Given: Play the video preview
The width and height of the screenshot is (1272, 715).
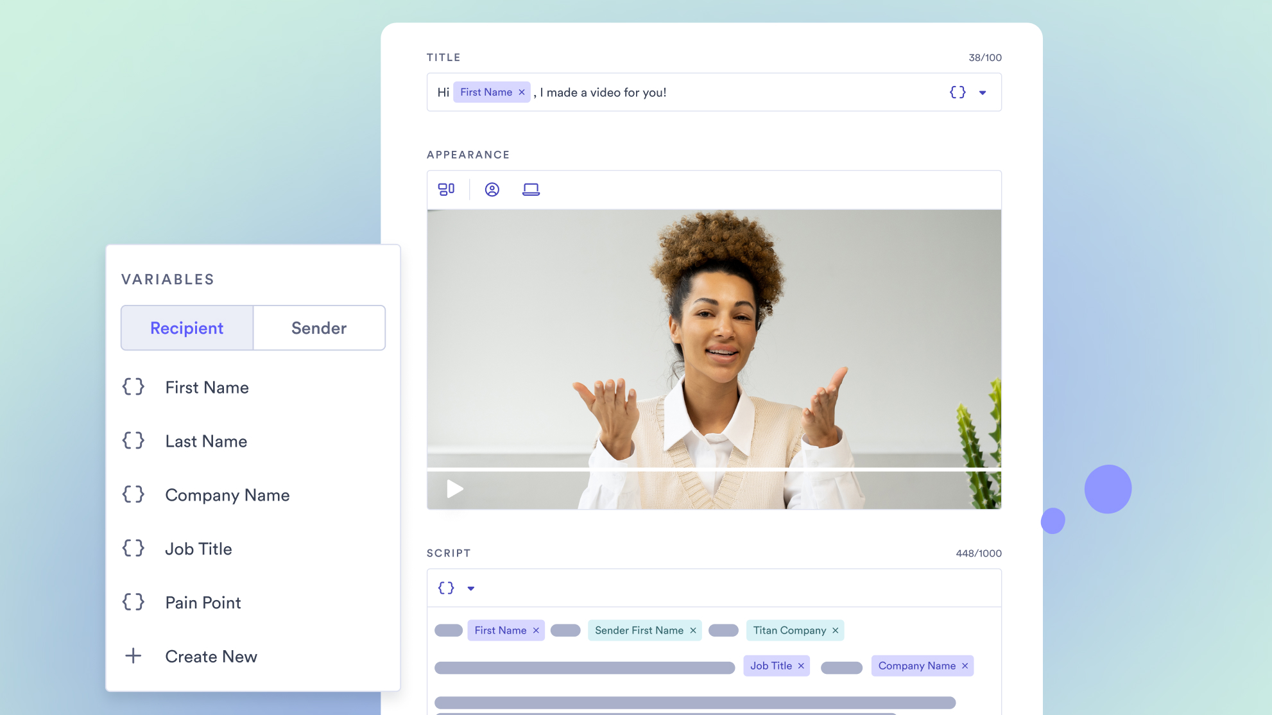Looking at the screenshot, I should click(x=455, y=488).
